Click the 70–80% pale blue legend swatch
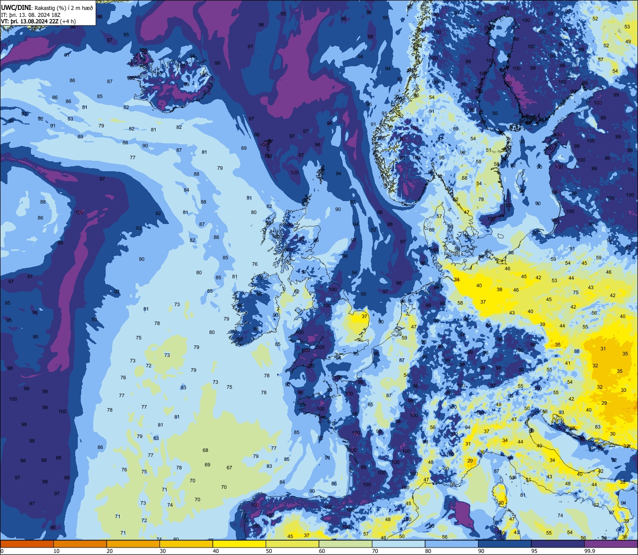The width and height of the screenshot is (638, 555). click(398, 544)
